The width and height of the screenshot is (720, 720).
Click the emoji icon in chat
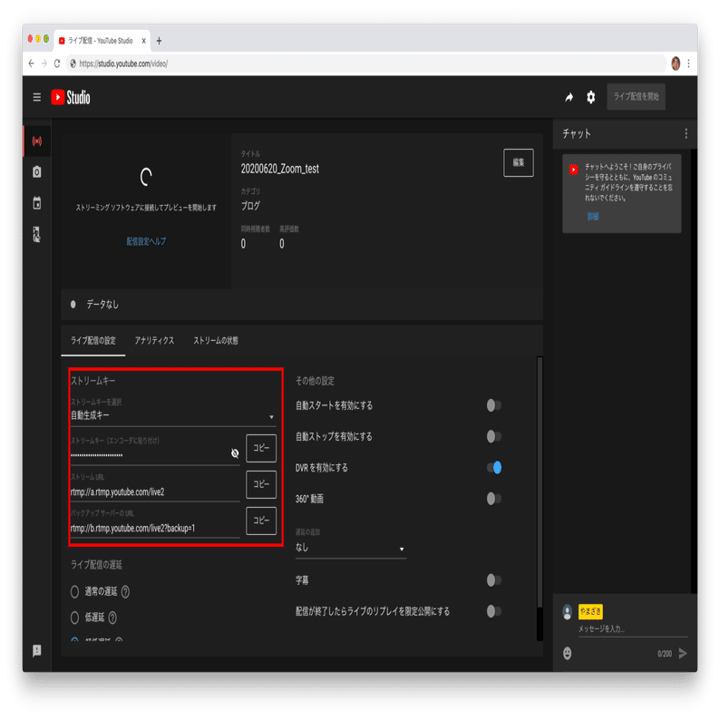pyautogui.click(x=568, y=654)
